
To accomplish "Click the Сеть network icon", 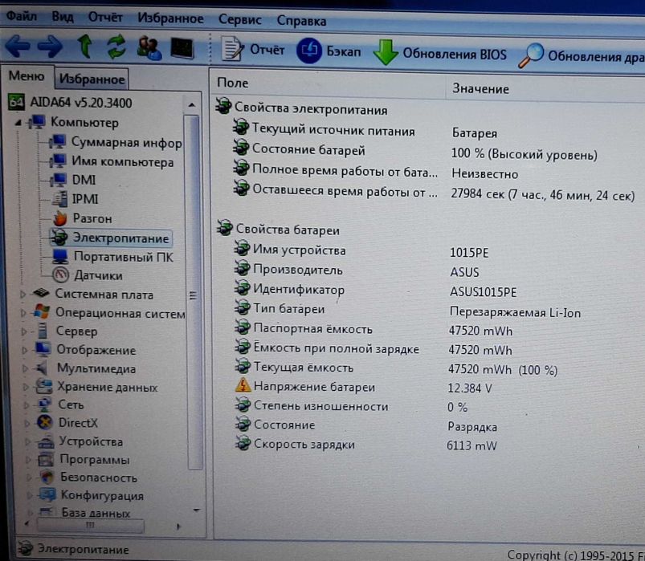I will (x=44, y=404).
